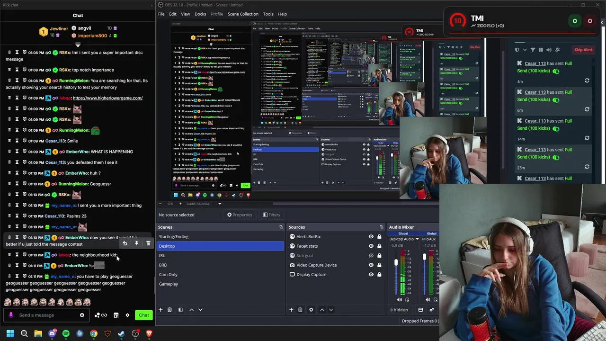Screen dimensions: 606x341
Task: Open the Docks menu in OBS
Action: [x=200, y=14]
